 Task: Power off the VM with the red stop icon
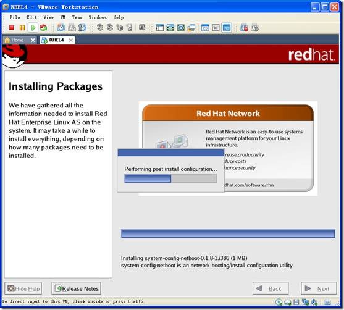click(11, 28)
